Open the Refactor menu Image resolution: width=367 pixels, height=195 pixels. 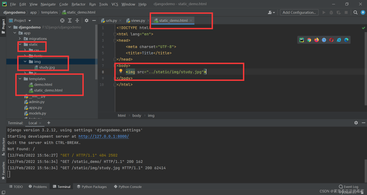point(78,4)
